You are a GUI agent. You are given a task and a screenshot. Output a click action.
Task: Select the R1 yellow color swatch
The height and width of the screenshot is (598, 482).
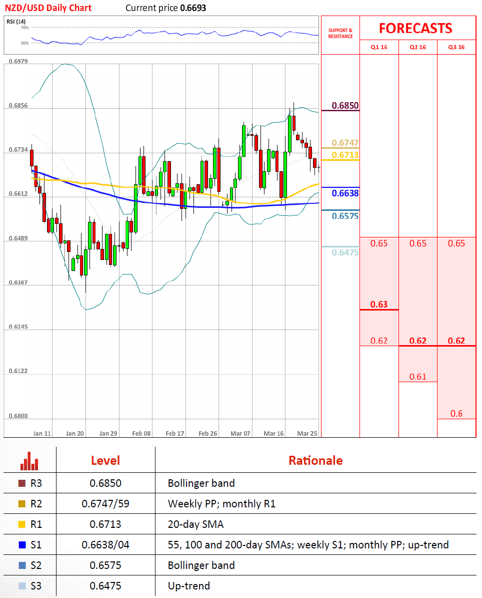pos(22,524)
